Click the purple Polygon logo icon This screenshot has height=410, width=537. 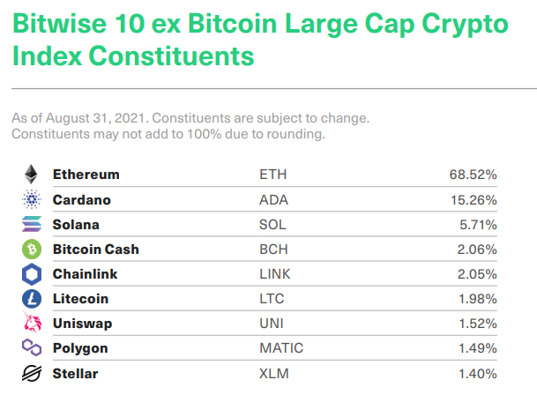32,348
